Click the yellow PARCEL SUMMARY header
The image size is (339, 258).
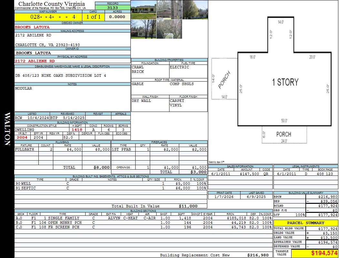[x=305, y=223]
